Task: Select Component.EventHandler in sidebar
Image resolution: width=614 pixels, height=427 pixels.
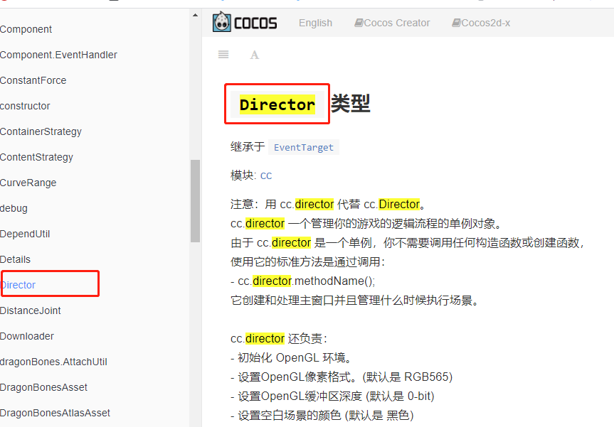Action: coord(58,55)
